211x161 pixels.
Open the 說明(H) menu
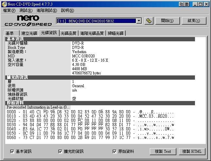[x=67, y=10]
